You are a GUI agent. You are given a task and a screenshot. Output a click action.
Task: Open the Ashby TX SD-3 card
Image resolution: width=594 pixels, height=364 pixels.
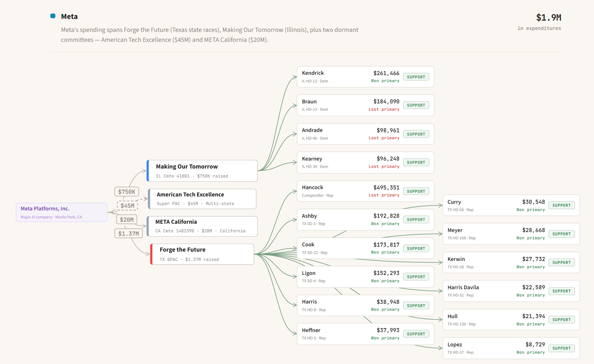click(365, 220)
